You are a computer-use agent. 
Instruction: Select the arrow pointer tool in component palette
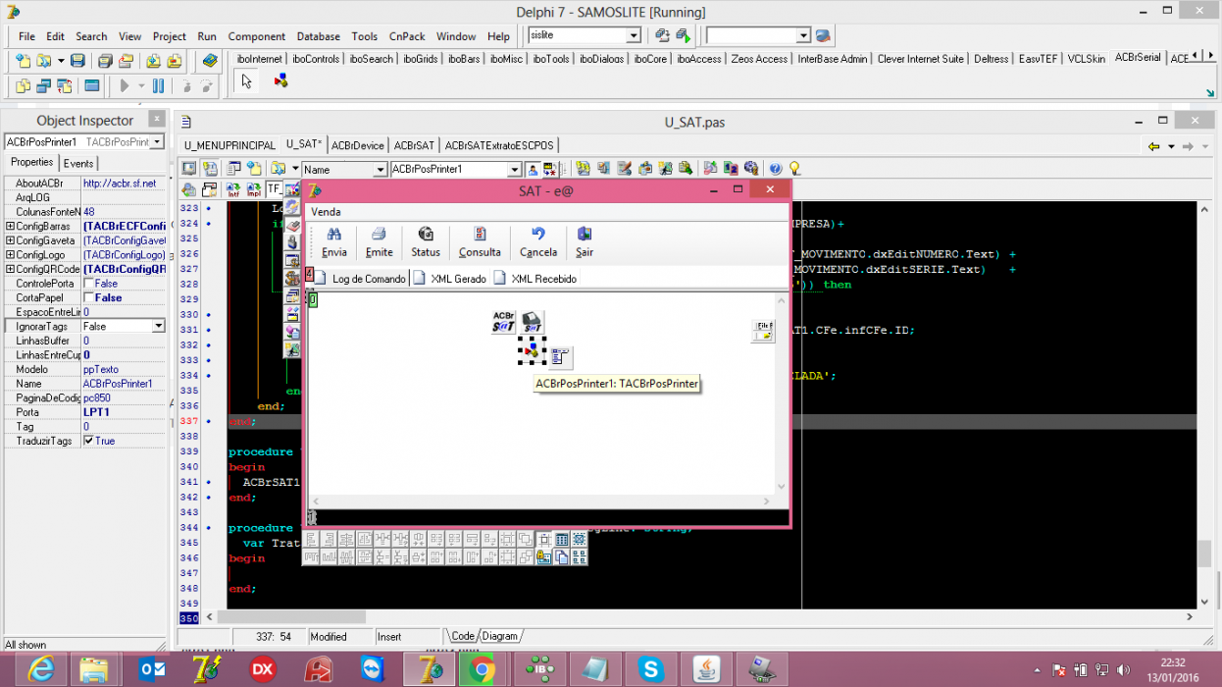(247, 81)
